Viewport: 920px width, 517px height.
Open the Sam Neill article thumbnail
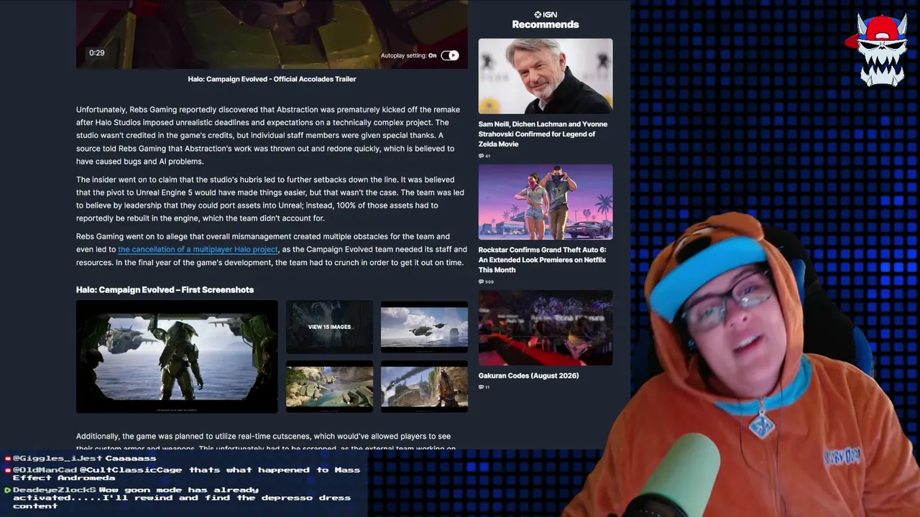click(x=546, y=76)
